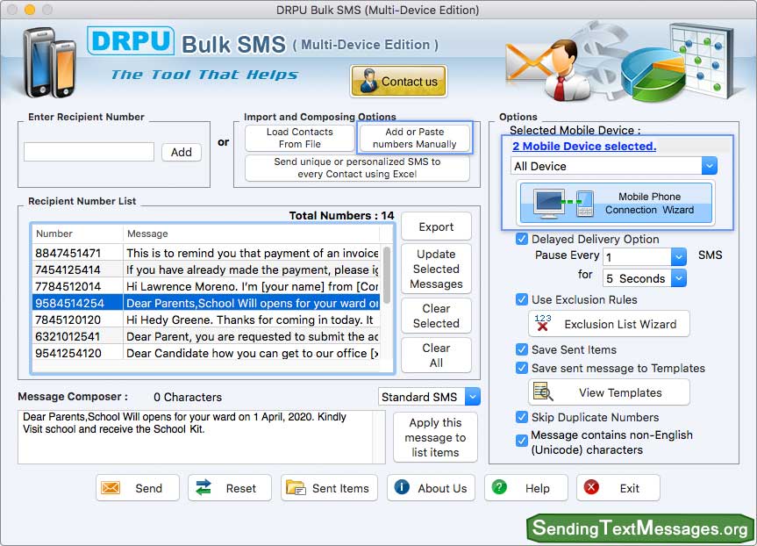
Task: Select the highlighted row 9584514254
Action: tap(206, 303)
